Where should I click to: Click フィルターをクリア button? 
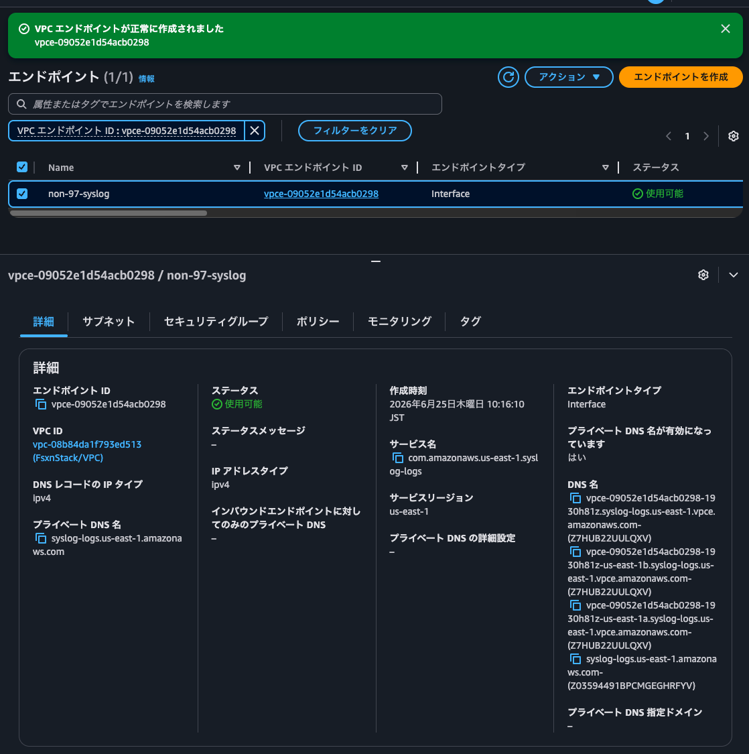tap(355, 131)
